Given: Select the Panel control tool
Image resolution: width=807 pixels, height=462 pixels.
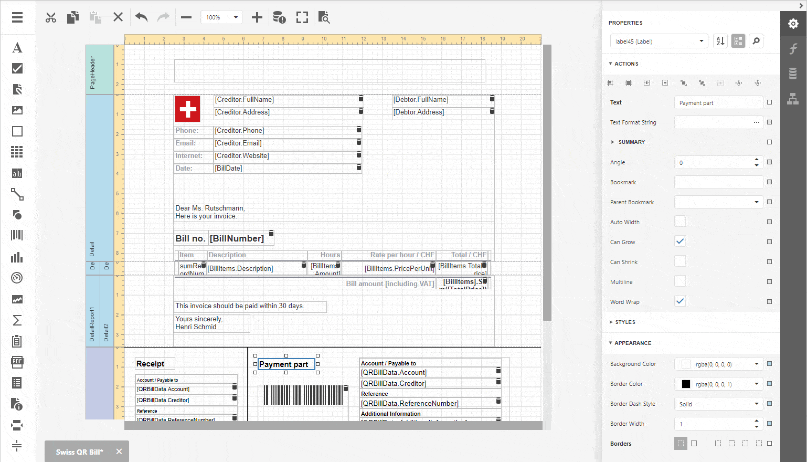Looking at the screenshot, I should pyautogui.click(x=17, y=131).
